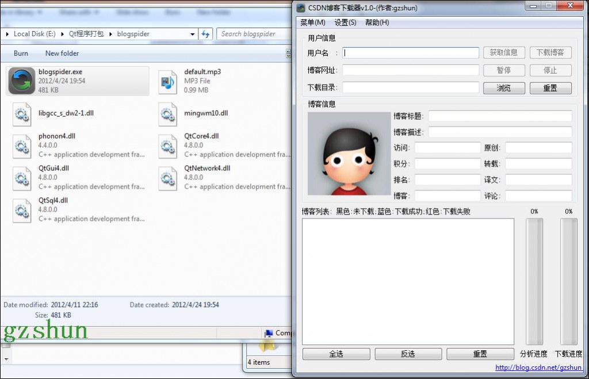Image resolution: width=589 pixels, height=379 pixels.
Task: Select the QtNetwork4.dll file icon
Action: (167, 178)
